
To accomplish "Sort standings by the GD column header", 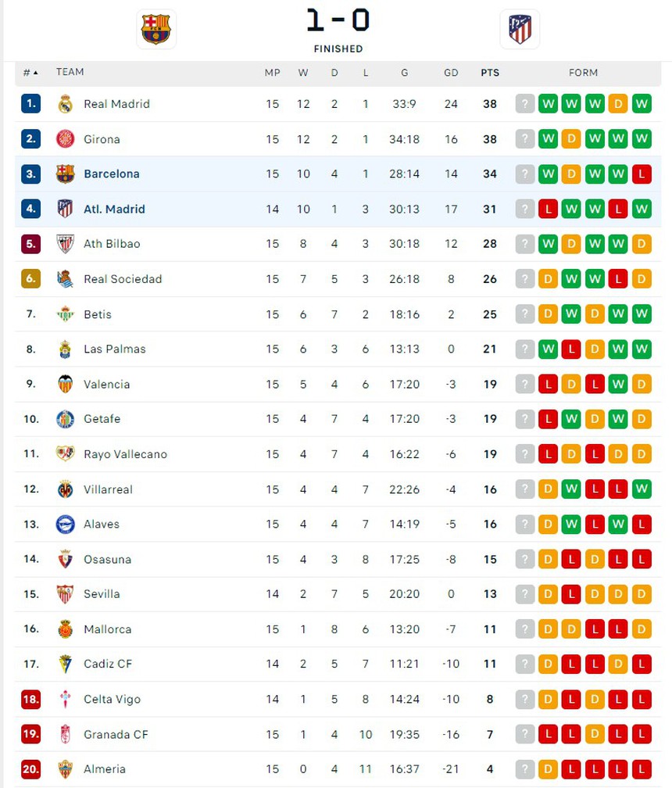I will click(451, 72).
